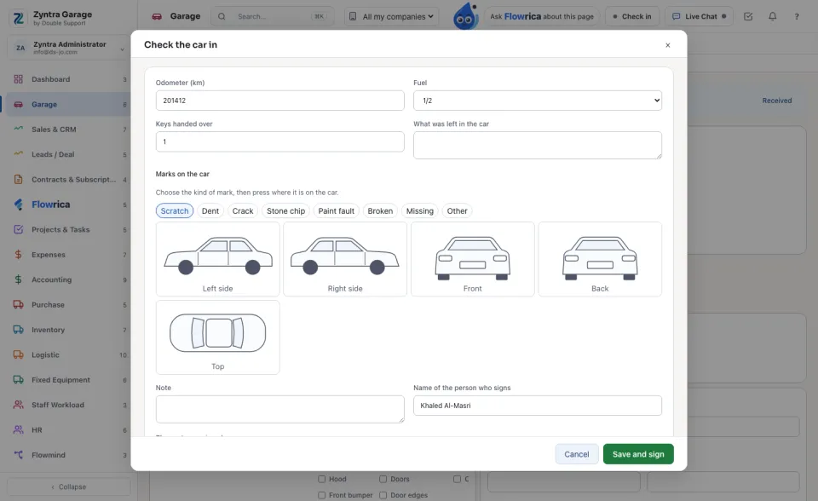Viewport: 818px width, 501px height.
Task: Click the Expenses dollar icon
Action: coord(18,254)
